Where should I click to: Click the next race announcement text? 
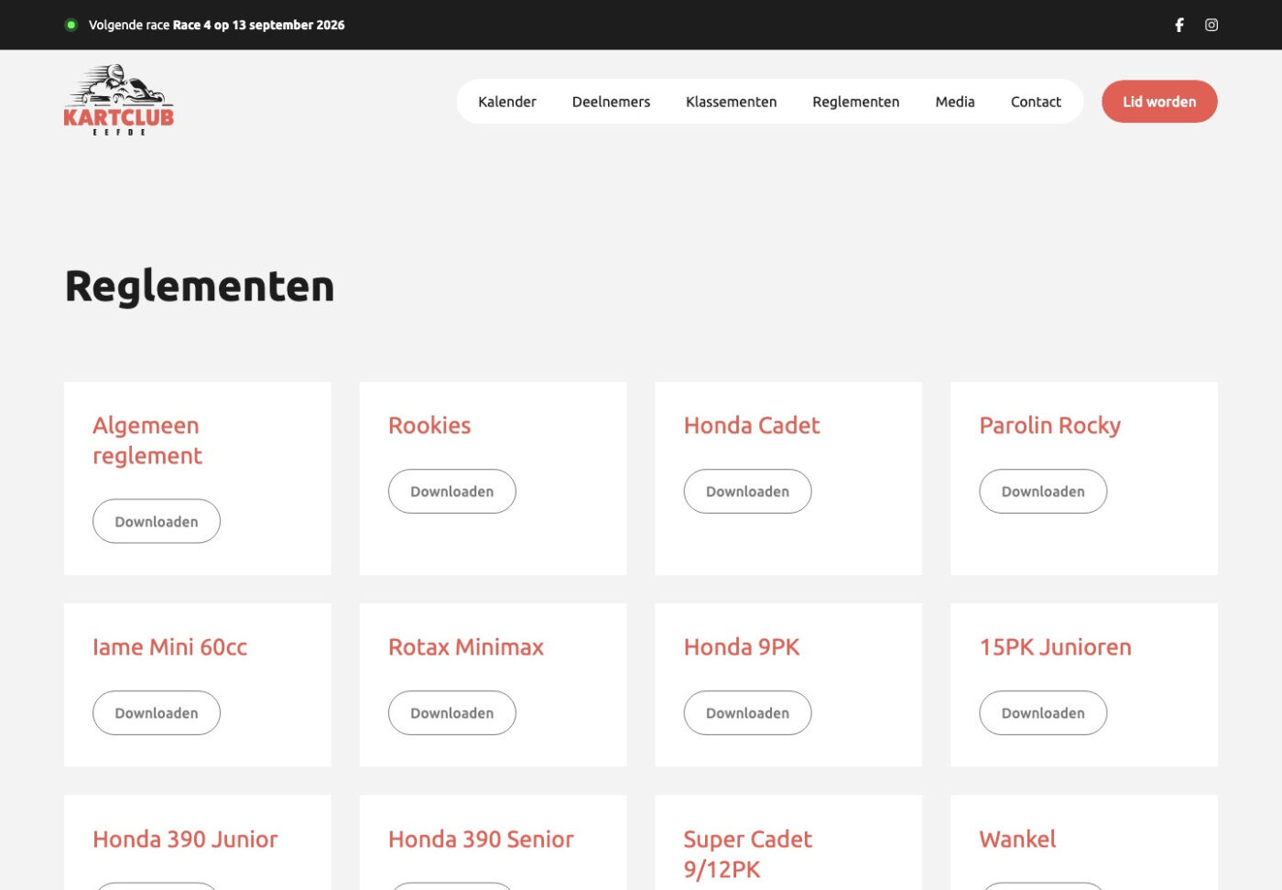point(217,25)
